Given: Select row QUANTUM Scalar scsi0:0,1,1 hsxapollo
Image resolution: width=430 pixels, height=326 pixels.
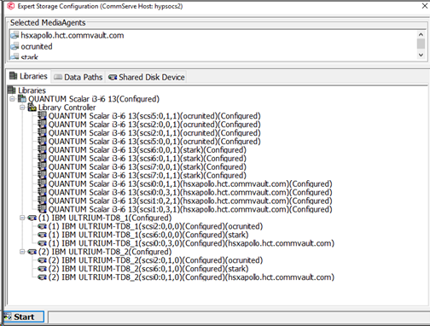Looking at the screenshot, I should (190, 184).
